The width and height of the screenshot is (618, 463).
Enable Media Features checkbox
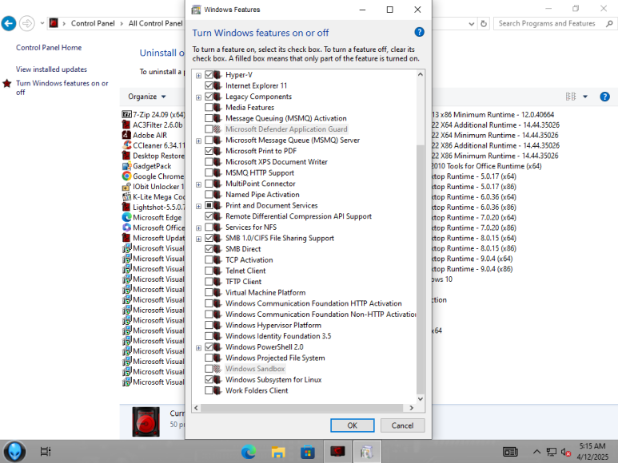coord(209,108)
